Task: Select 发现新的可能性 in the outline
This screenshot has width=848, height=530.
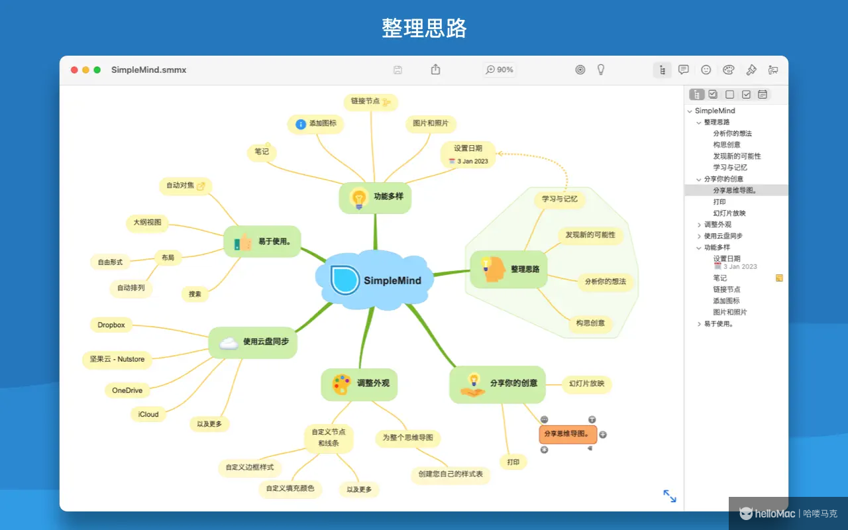Action: tap(737, 156)
